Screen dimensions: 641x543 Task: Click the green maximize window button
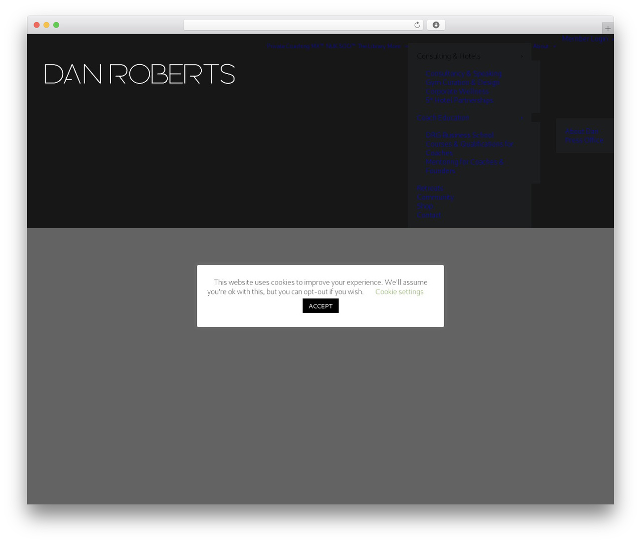point(56,25)
